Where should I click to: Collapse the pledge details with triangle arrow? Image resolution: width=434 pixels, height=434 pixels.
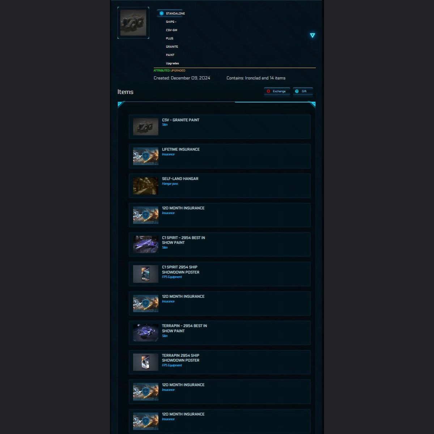(312, 35)
